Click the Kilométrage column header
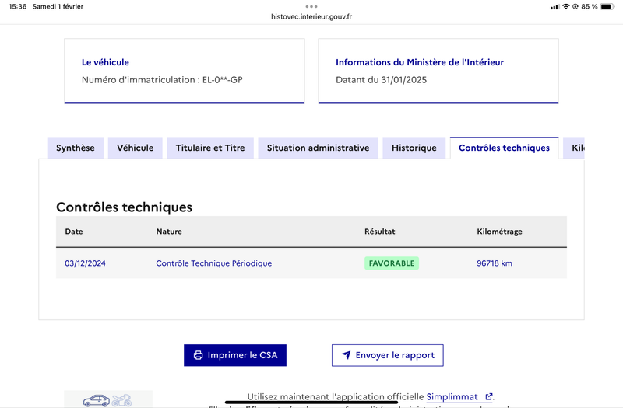 click(x=499, y=232)
